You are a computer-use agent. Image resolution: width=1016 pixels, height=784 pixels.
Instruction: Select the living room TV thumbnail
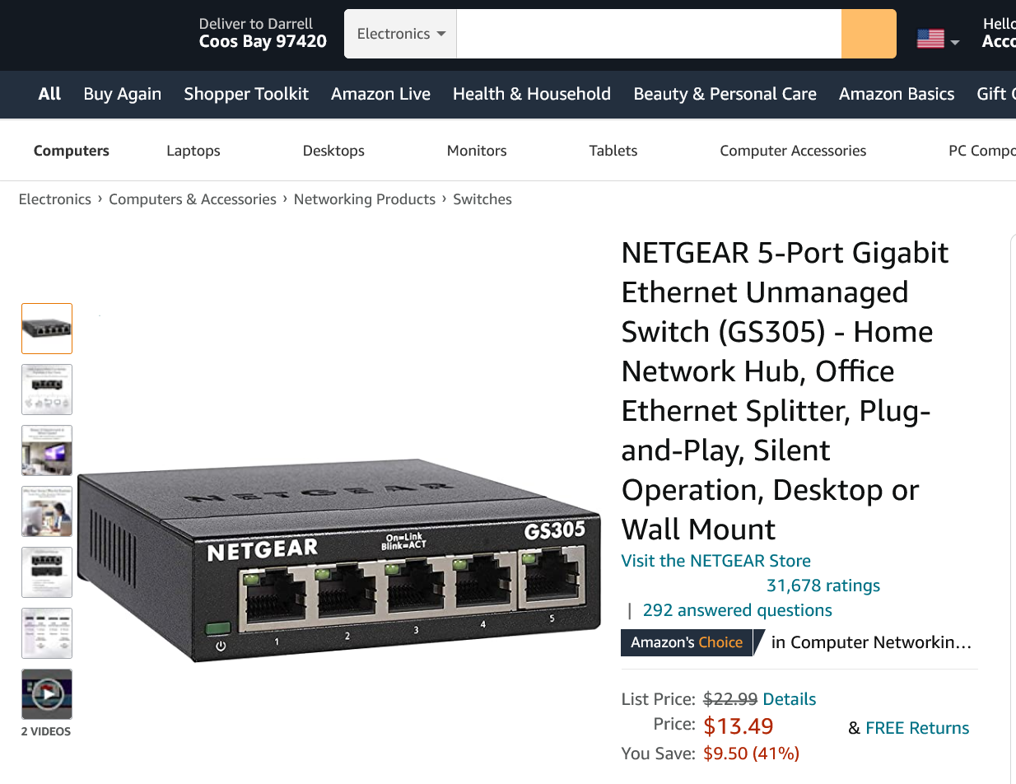[x=47, y=450]
